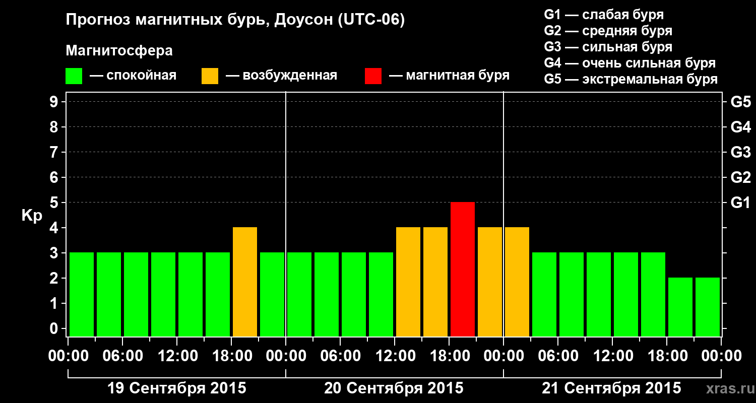Click the green спокойная legend swatch

(x=74, y=76)
